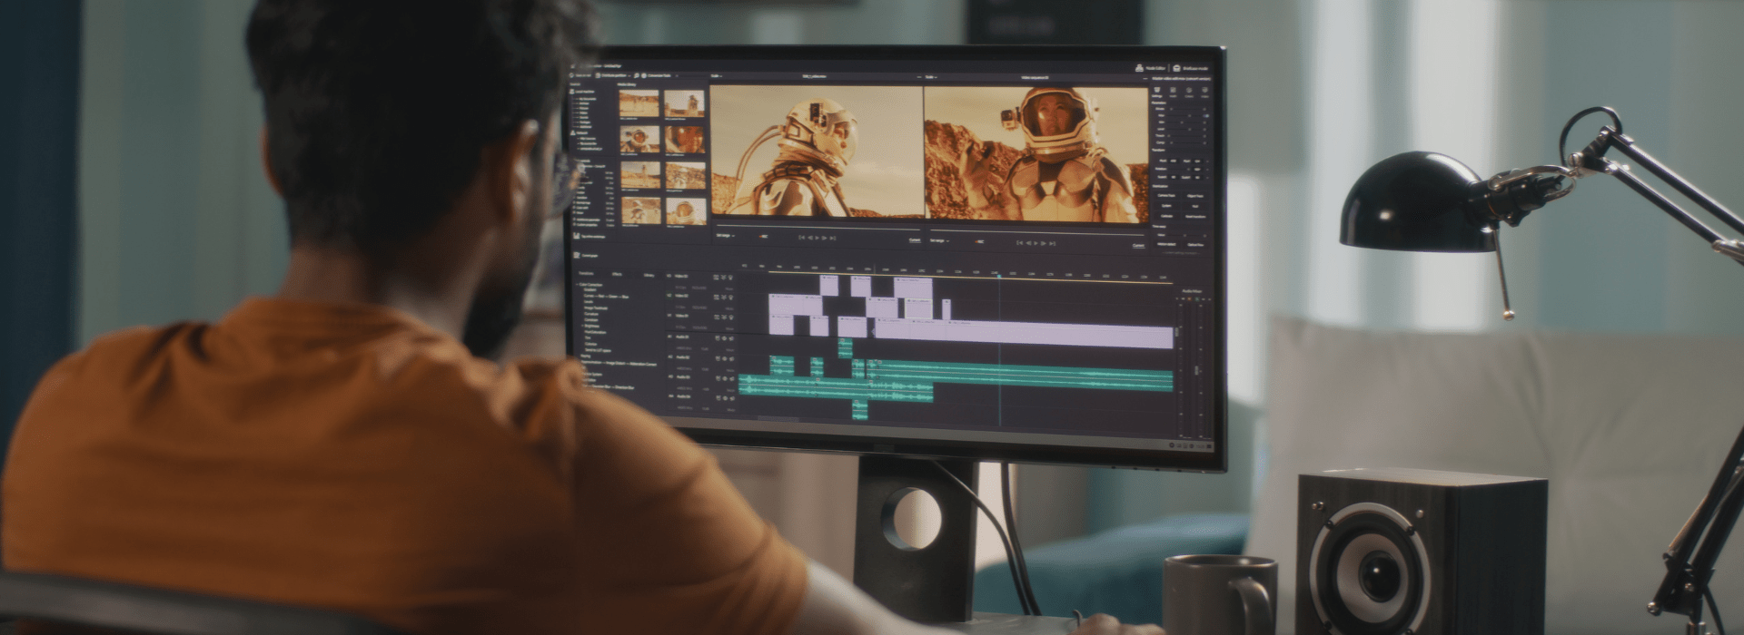Viewport: 1744px width, 635px height.
Task: Mute the Audio 02 track speaker icon
Action: pos(732,358)
